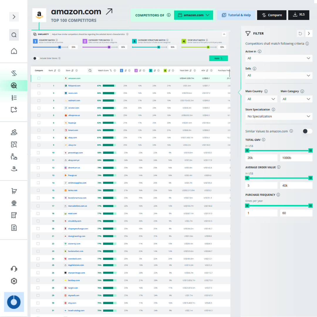Adjust Category Structure Match slider handle

159,47
